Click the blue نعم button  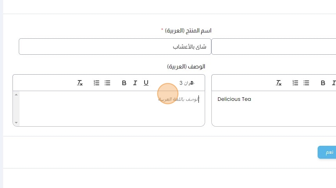coord(327,152)
